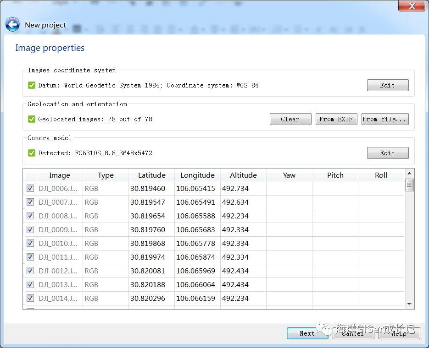
Task: Toggle the DJI_0009 checkbox
Action: (x=30, y=229)
